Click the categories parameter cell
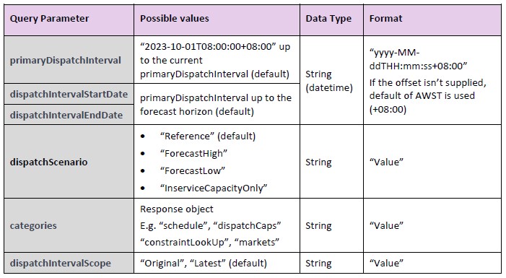 (x=69, y=225)
